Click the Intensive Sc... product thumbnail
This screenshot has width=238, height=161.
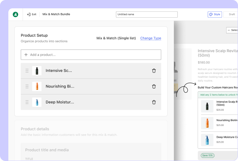[37, 71]
